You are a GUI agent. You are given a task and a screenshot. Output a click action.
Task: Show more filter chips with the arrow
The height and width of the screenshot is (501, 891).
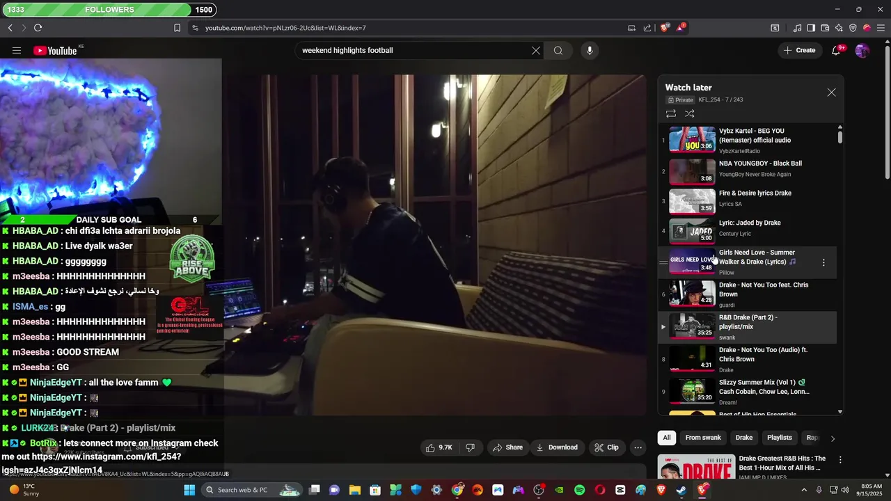click(833, 438)
